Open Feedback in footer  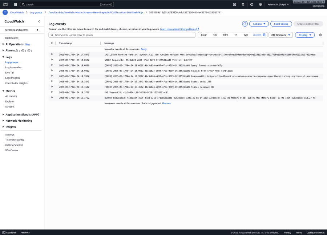(25, 232)
